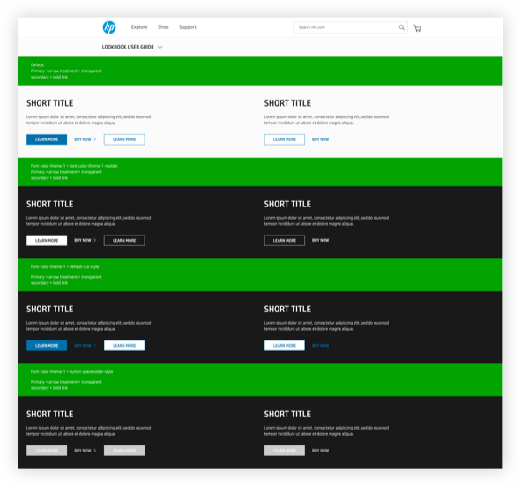The height and width of the screenshot is (486, 521).
Task: Click the 'Font-color-theme-1 + button-placeholder-style' banner text
Action: tap(71, 372)
